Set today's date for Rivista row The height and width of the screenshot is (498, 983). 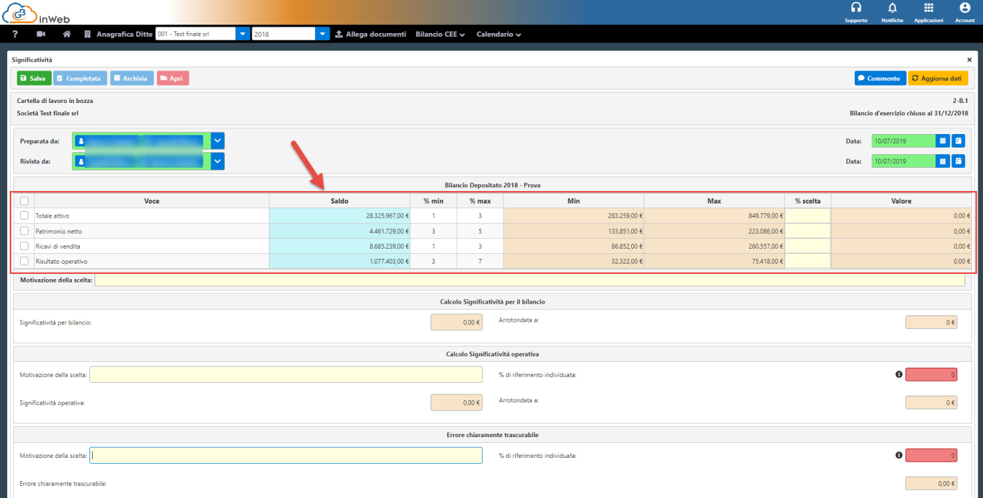coord(958,161)
